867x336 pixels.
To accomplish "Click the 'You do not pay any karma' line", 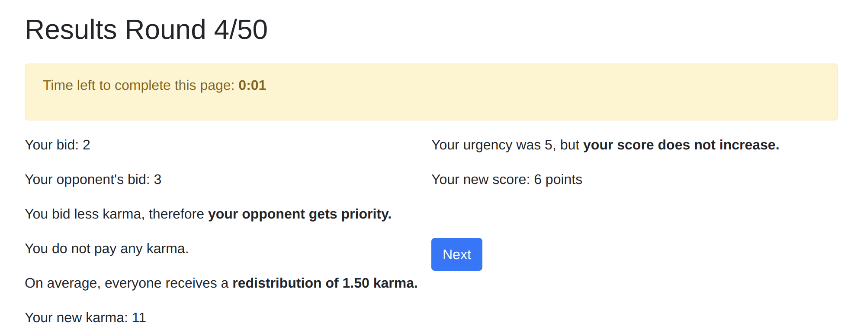I will 107,249.
